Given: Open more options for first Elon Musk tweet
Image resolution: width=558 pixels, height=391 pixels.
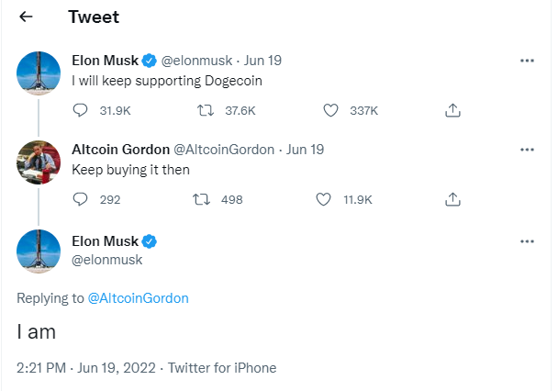Looking at the screenshot, I should coord(527,61).
